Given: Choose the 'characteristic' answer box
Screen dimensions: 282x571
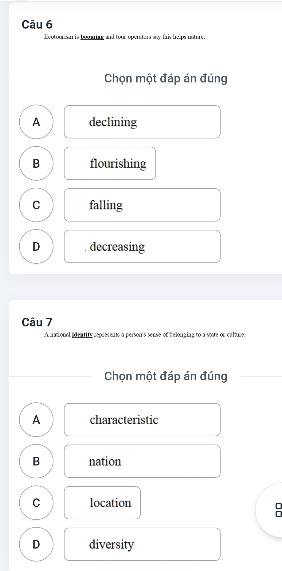Looking at the screenshot, I should (142, 420).
